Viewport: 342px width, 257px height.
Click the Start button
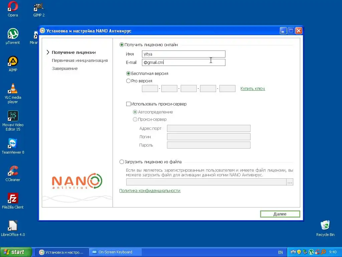coord(16,252)
